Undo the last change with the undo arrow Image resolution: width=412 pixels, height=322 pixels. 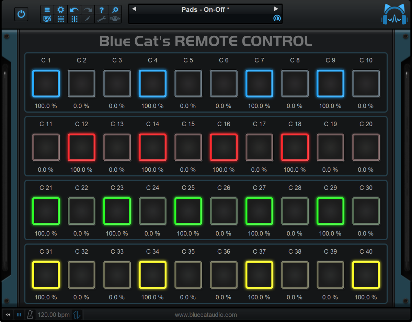click(x=74, y=10)
